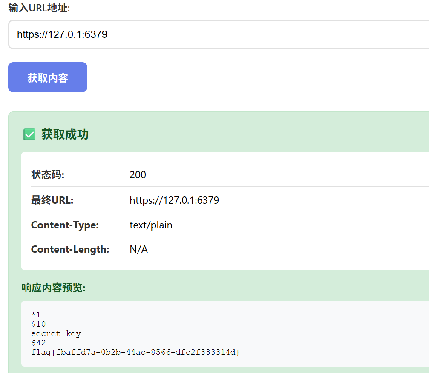The height and width of the screenshot is (373, 429).
Task: Click the $42 line in response preview
Action: [x=38, y=343]
